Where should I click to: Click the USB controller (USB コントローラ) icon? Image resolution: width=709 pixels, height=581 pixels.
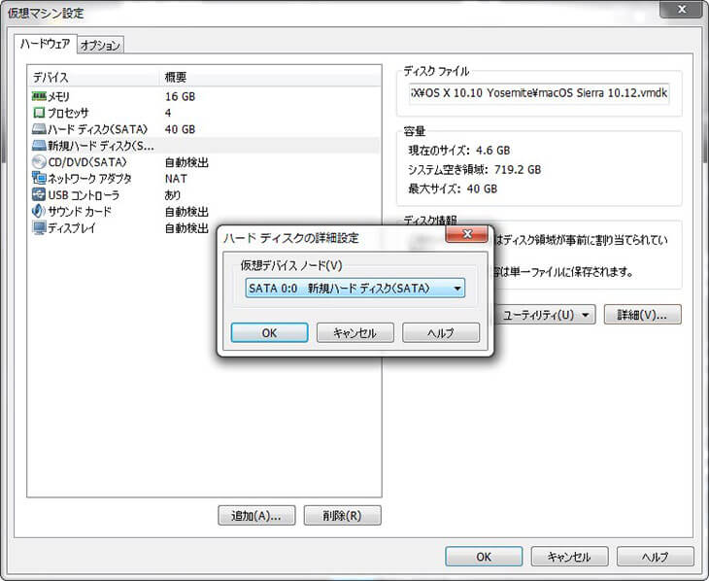(x=40, y=194)
